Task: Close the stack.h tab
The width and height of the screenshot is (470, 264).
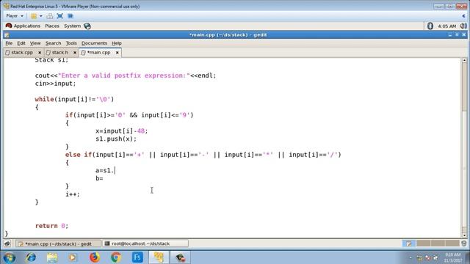Action: [x=75, y=53]
